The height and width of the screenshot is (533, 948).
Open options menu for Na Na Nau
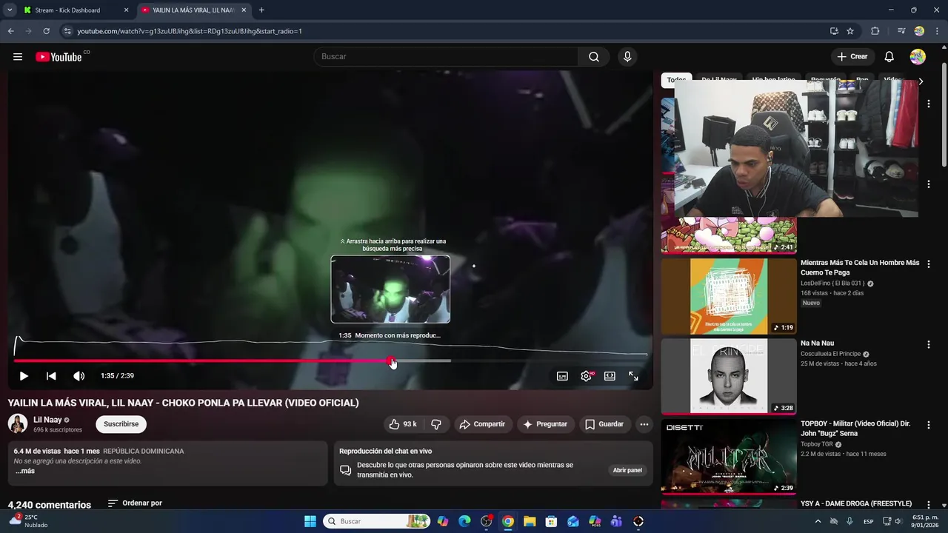click(928, 345)
